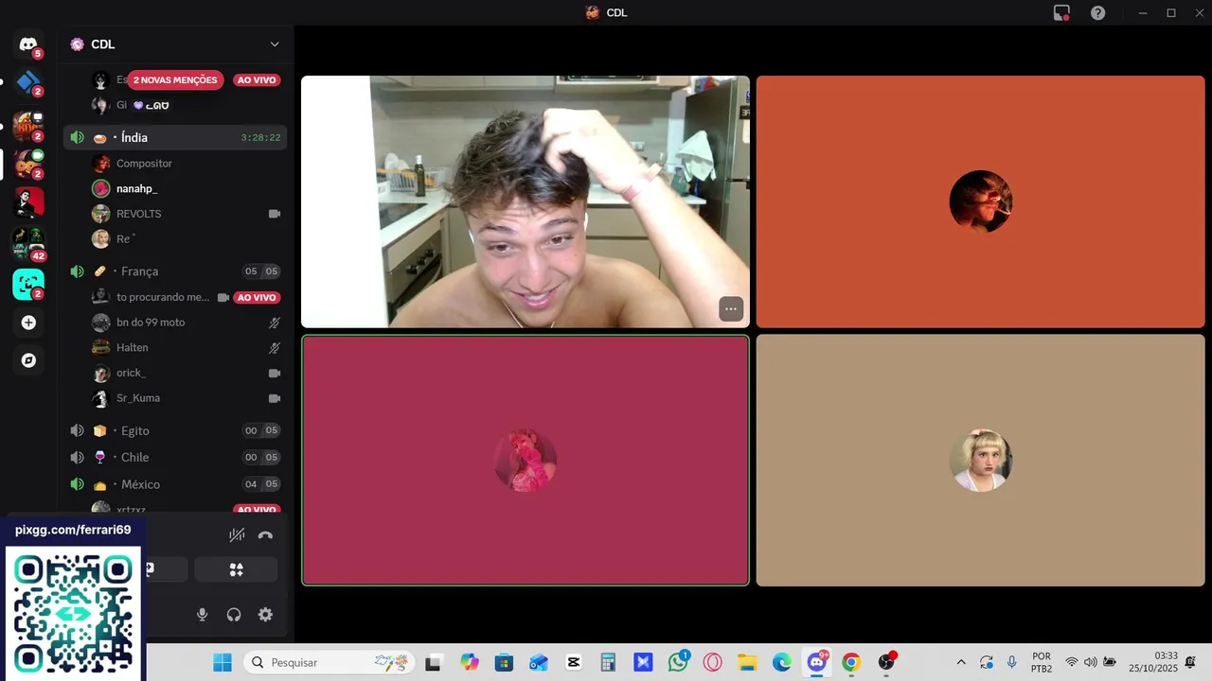The width and height of the screenshot is (1212, 681).
Task: Toggle deafen headphones icon
Action: [x=234, y=615]
